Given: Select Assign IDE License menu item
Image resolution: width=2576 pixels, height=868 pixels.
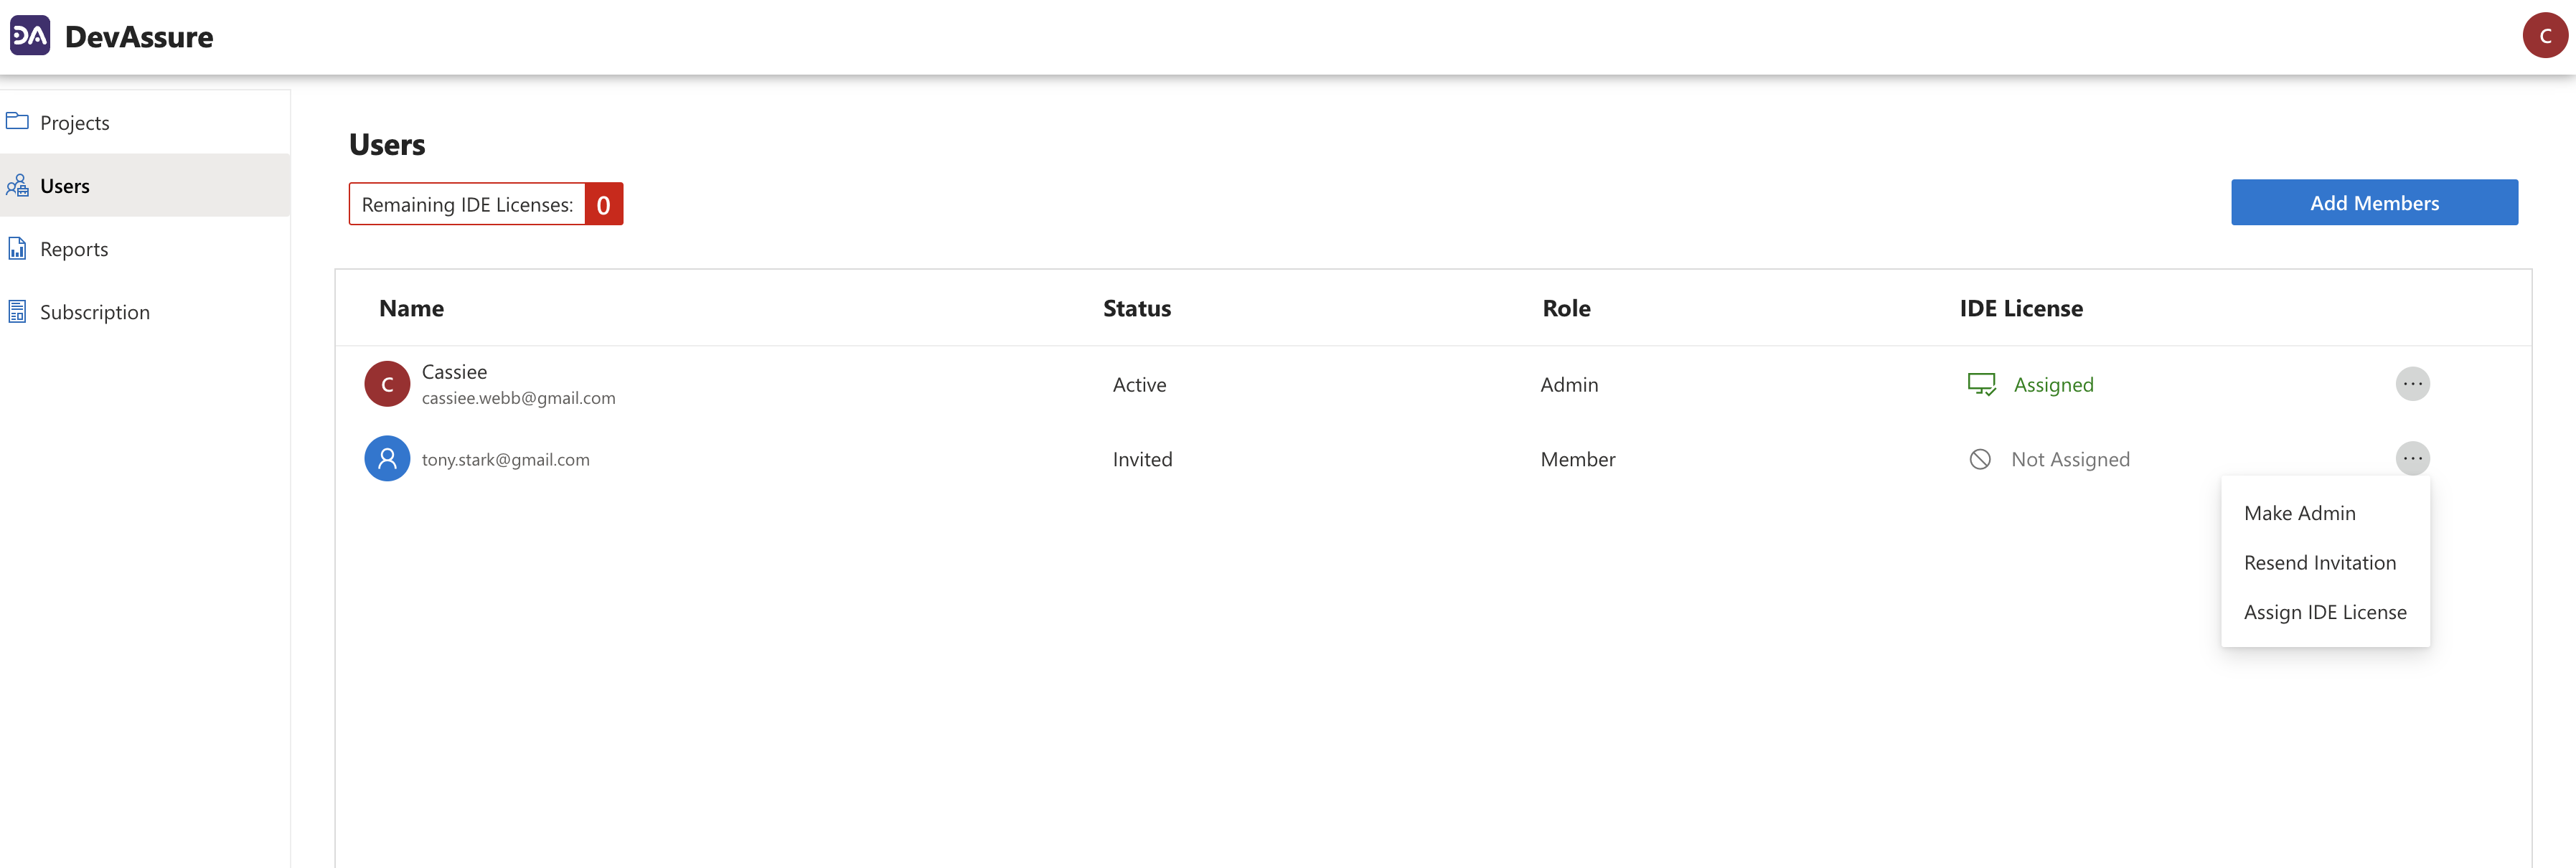Looking at the screenshot, I should pyautogui.click(x=2324, y=612).
